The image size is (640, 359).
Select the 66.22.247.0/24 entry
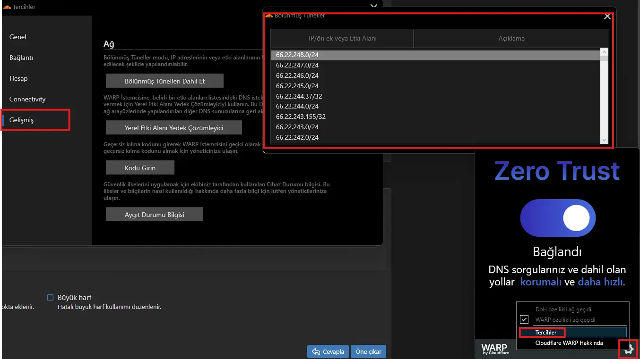point(435,65)
